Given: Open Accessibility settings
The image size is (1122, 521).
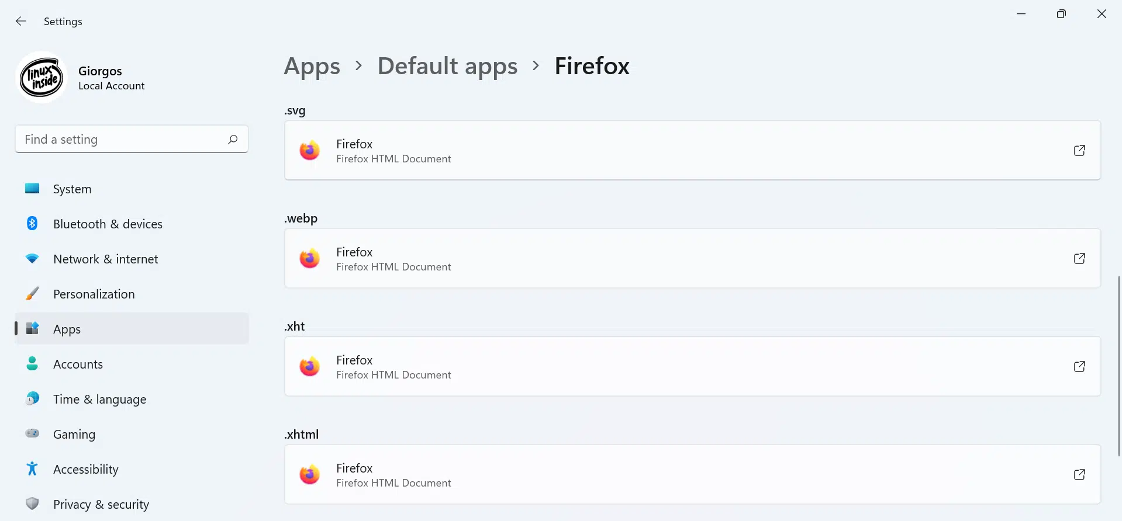Looking at the screenshot, I should pos(132,469).
